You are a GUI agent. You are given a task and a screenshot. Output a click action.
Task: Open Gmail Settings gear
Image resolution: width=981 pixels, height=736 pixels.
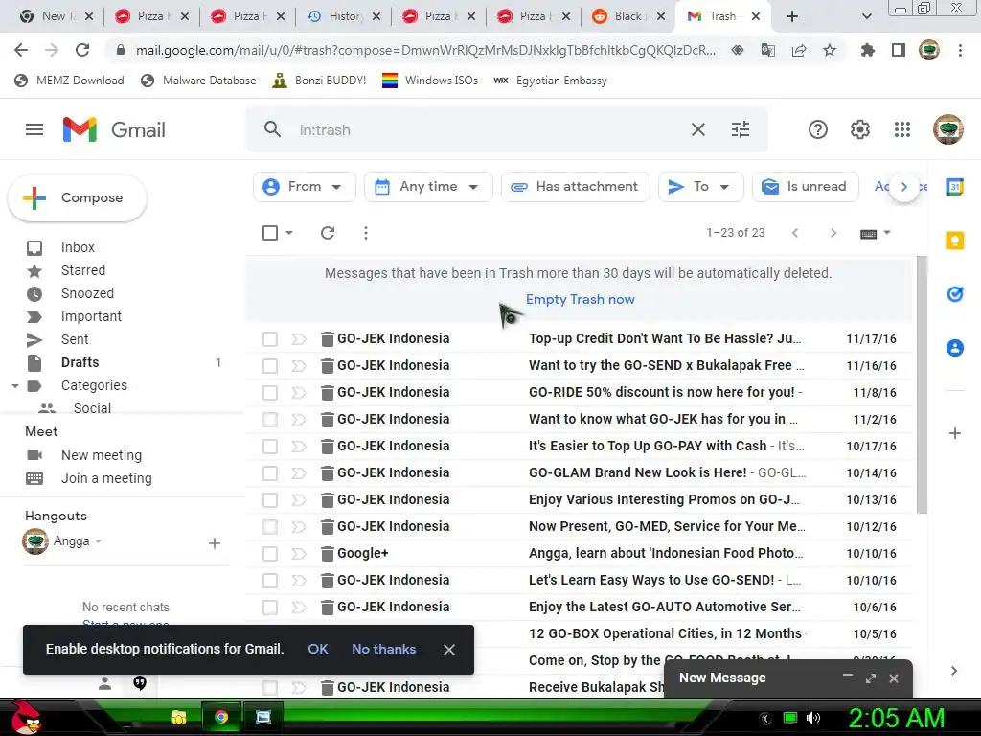point(859,129)
